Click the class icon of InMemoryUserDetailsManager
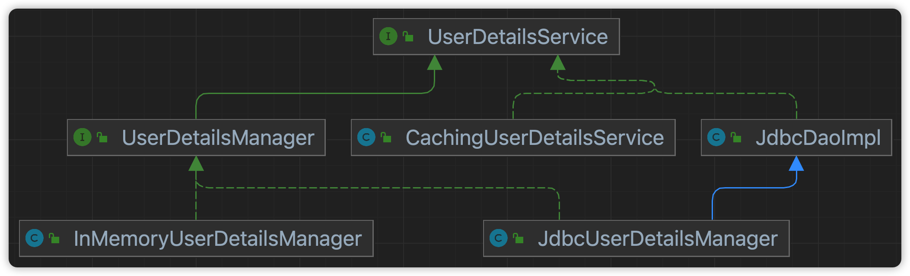This screenshot has width=910, height=276. pyautogui.click(x=35, y=238)
